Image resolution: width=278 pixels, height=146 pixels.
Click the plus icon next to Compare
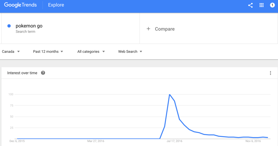(148, 29)
